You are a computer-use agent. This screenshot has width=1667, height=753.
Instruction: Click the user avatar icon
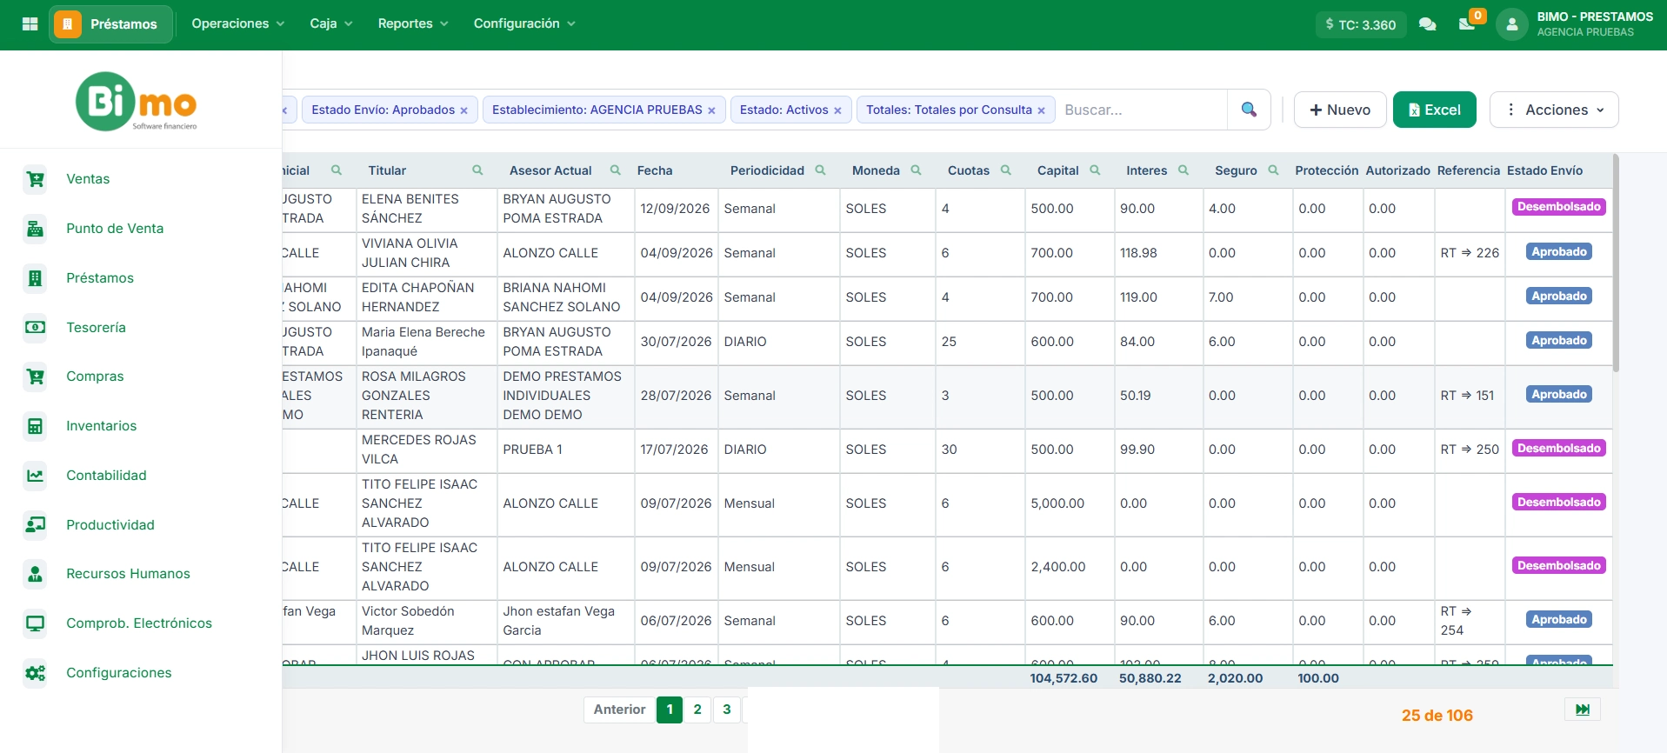[1512, 24]
